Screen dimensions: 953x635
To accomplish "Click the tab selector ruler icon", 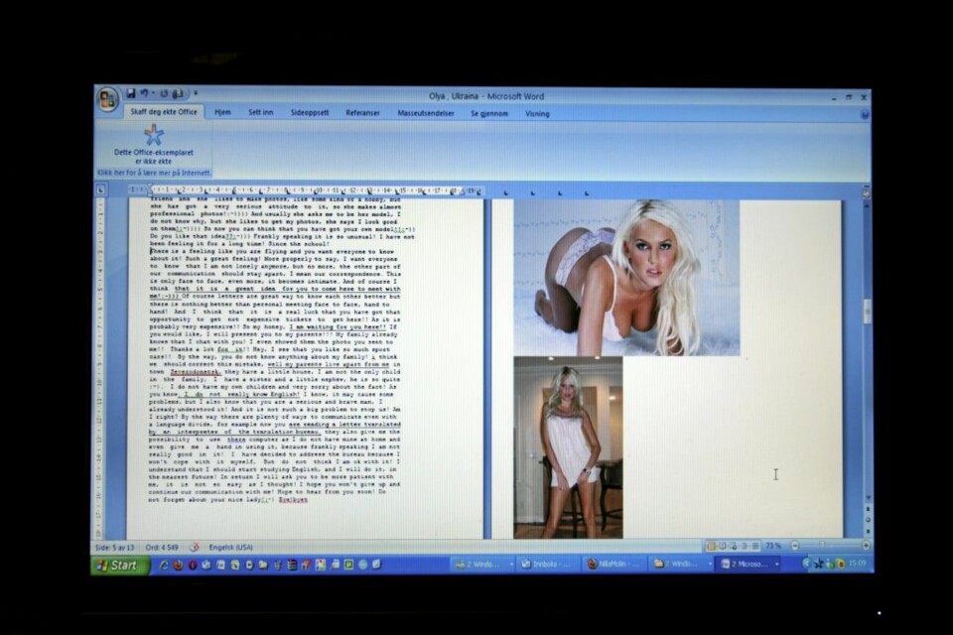I will [101, 189].
